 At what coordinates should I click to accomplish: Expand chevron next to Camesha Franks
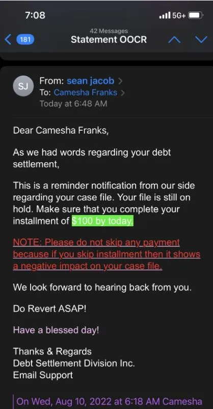(123, 93)
